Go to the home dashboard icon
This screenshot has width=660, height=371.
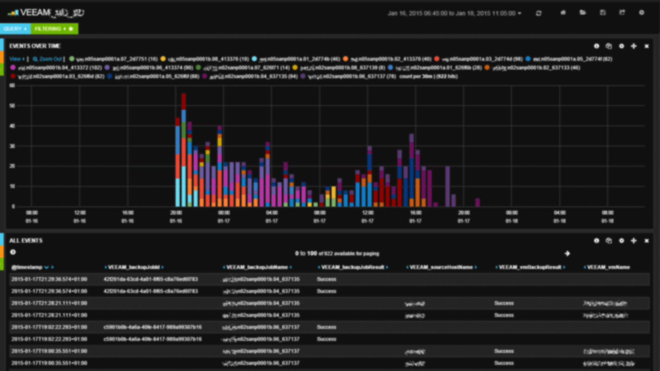point(563,13)
